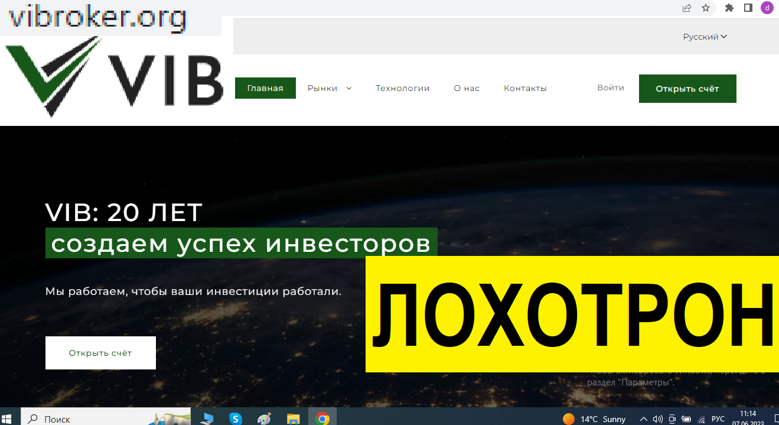This screenshot has height=425, width=779.
Task: Switch the РУС keyboard language
Action: [x=718, y=418]
